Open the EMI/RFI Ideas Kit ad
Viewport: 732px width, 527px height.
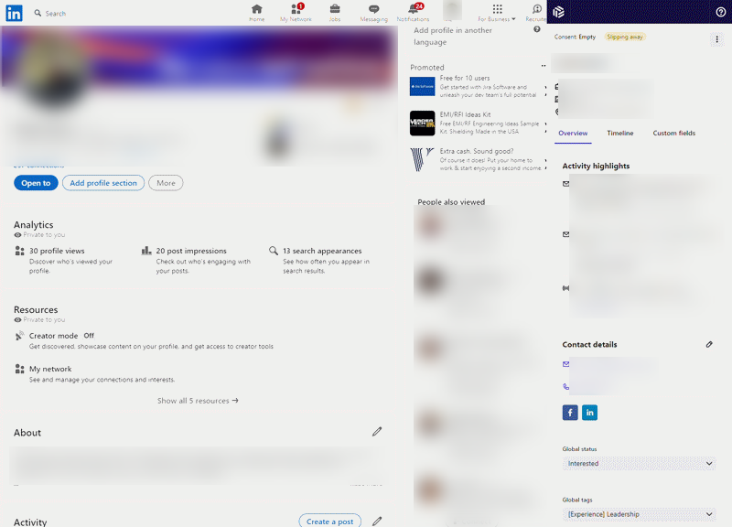click(x=465, y=114)
